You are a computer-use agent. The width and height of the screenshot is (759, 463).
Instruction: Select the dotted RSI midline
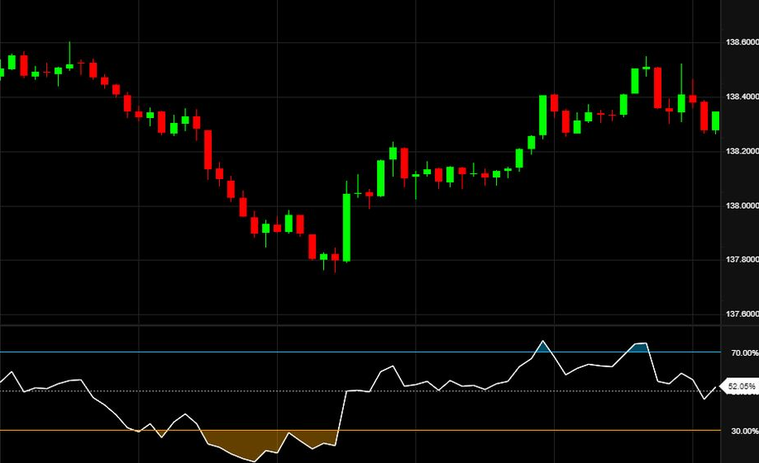360,391
